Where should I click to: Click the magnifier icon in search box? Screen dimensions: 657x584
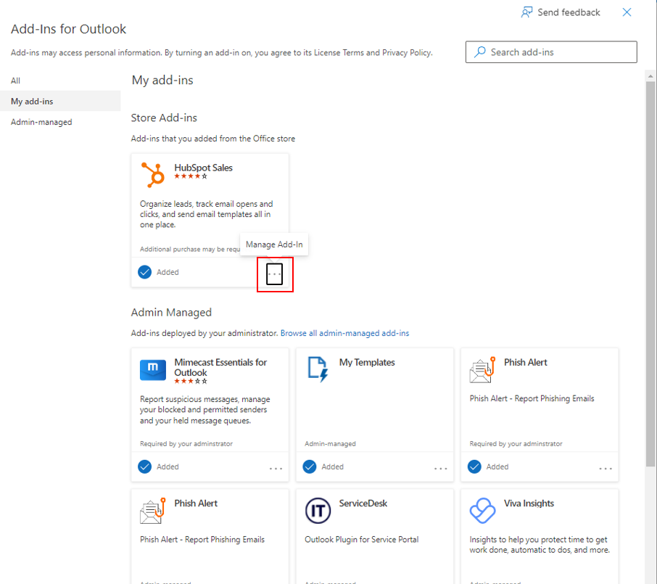click(x=479, y=52)
